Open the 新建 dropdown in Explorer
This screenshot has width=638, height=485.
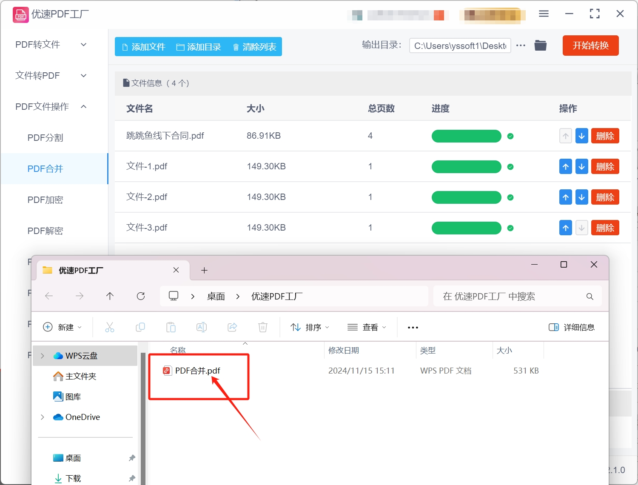63,327
